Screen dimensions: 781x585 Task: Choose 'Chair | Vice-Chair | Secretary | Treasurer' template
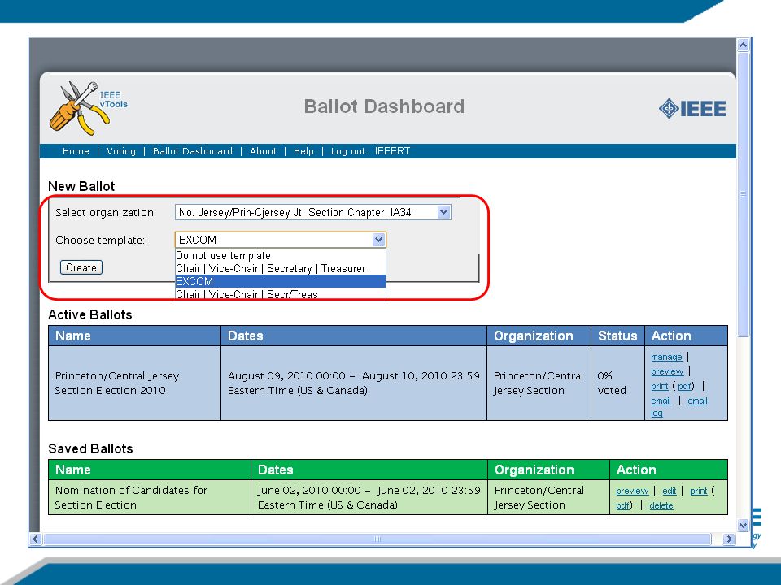pyautogui.click(x=281, y=269)
